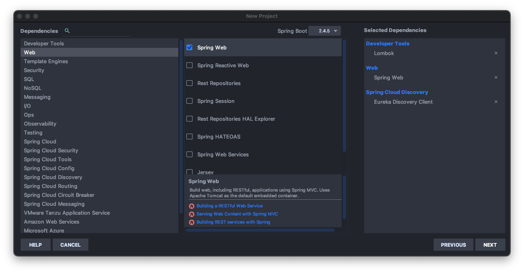
Task: Select Spring Cloud Discovery in category list
Action: pyautogui.click(x=99, y=177)
